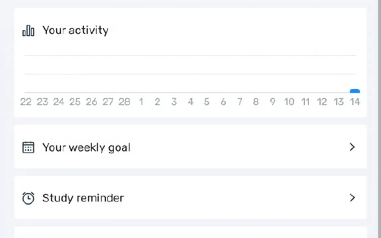Select day 7 on activity chart

coord(240,102)
